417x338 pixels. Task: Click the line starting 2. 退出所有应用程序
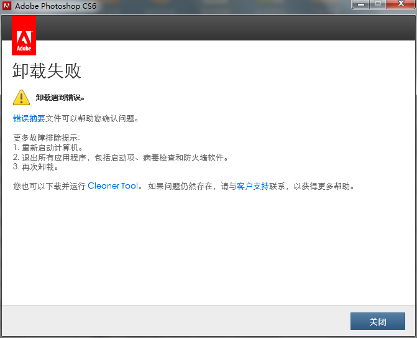pyautogui.click(x=121, y=157)
